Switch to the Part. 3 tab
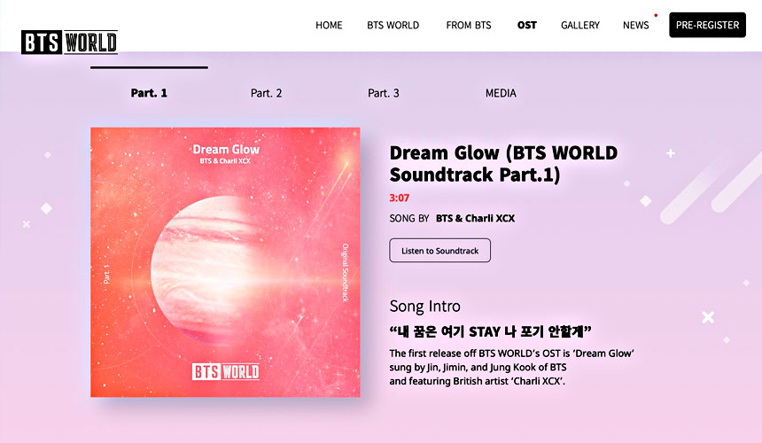 (384, 93)
